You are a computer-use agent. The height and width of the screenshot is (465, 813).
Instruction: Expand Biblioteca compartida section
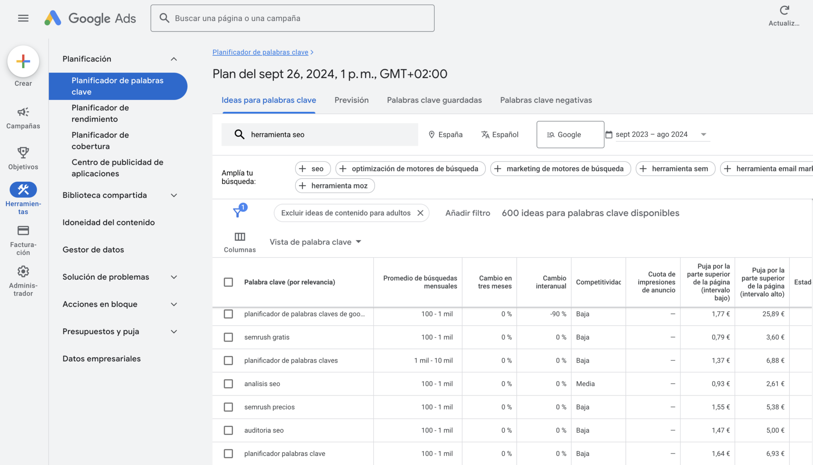(174, 195)
